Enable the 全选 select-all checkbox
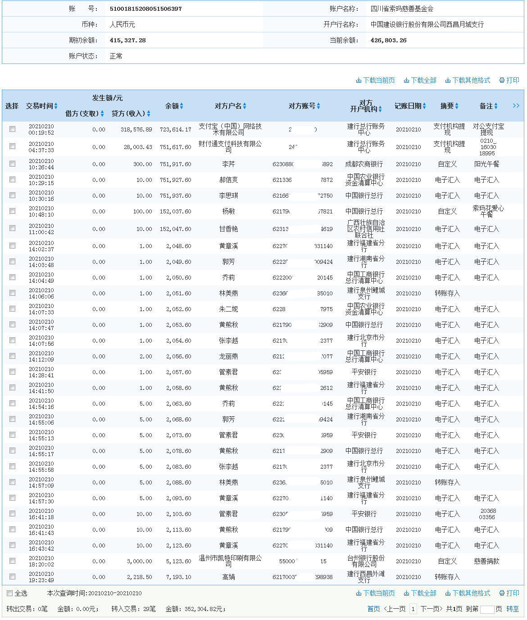 coord(9,593)
